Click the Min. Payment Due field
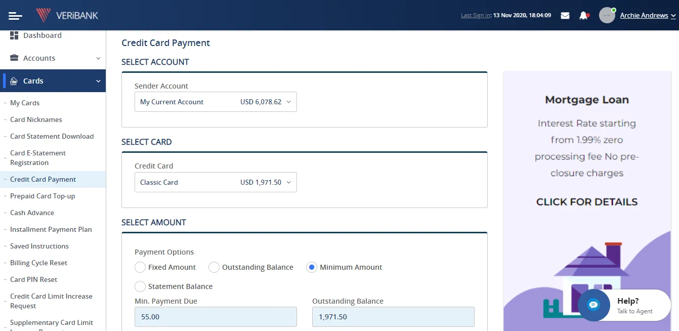The height and width of the screenshot is (331, 679). point(216,317)
